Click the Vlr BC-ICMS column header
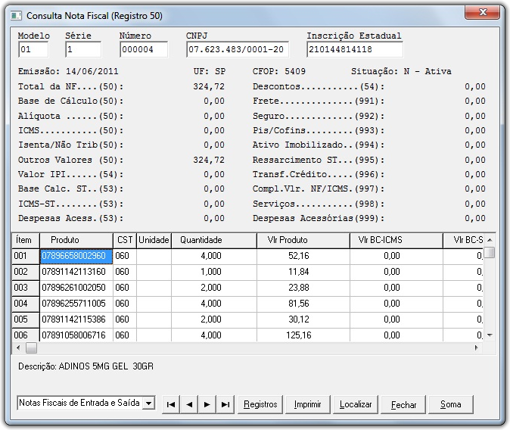The width and height of the screenshot is (510, 430). pos(396,240)
